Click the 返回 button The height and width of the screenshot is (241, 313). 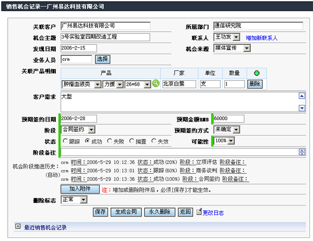pos(185,212)
